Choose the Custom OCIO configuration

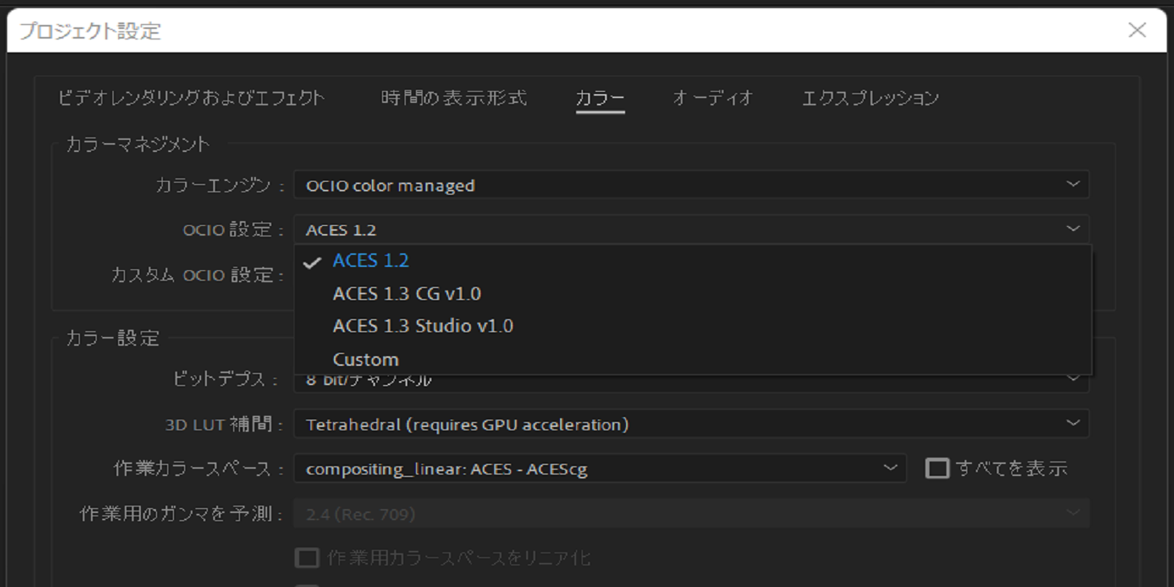pos(365,359)
